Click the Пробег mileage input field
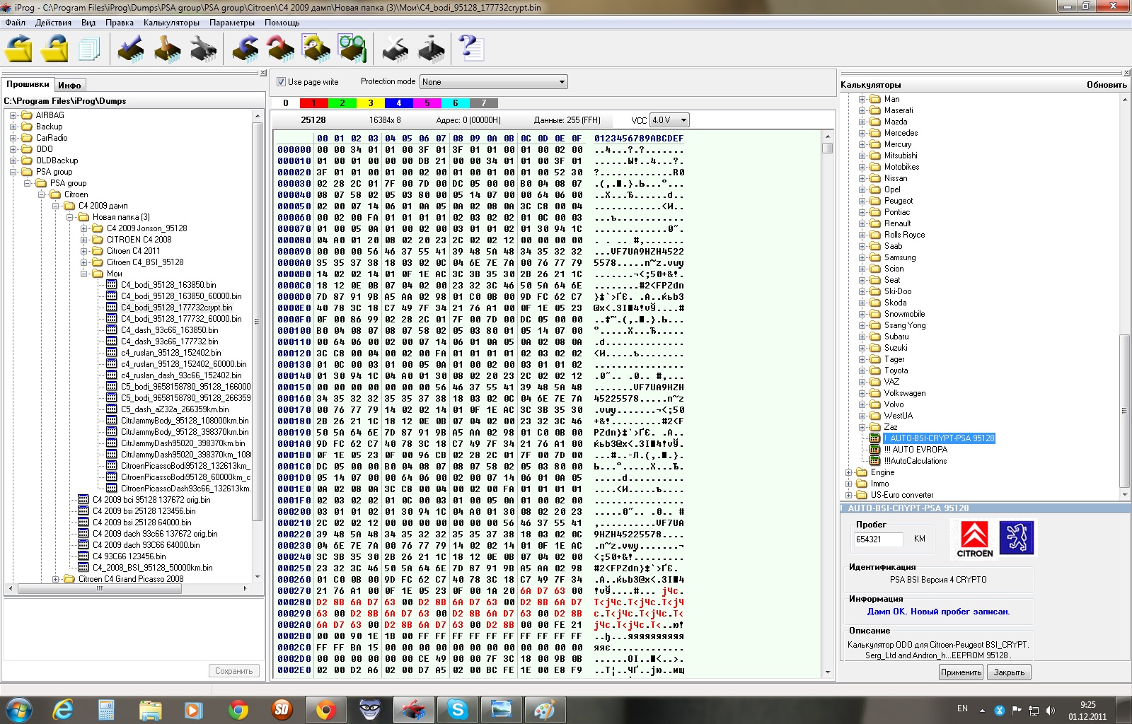Screen dimensions: 1132x724 point(878,539)
